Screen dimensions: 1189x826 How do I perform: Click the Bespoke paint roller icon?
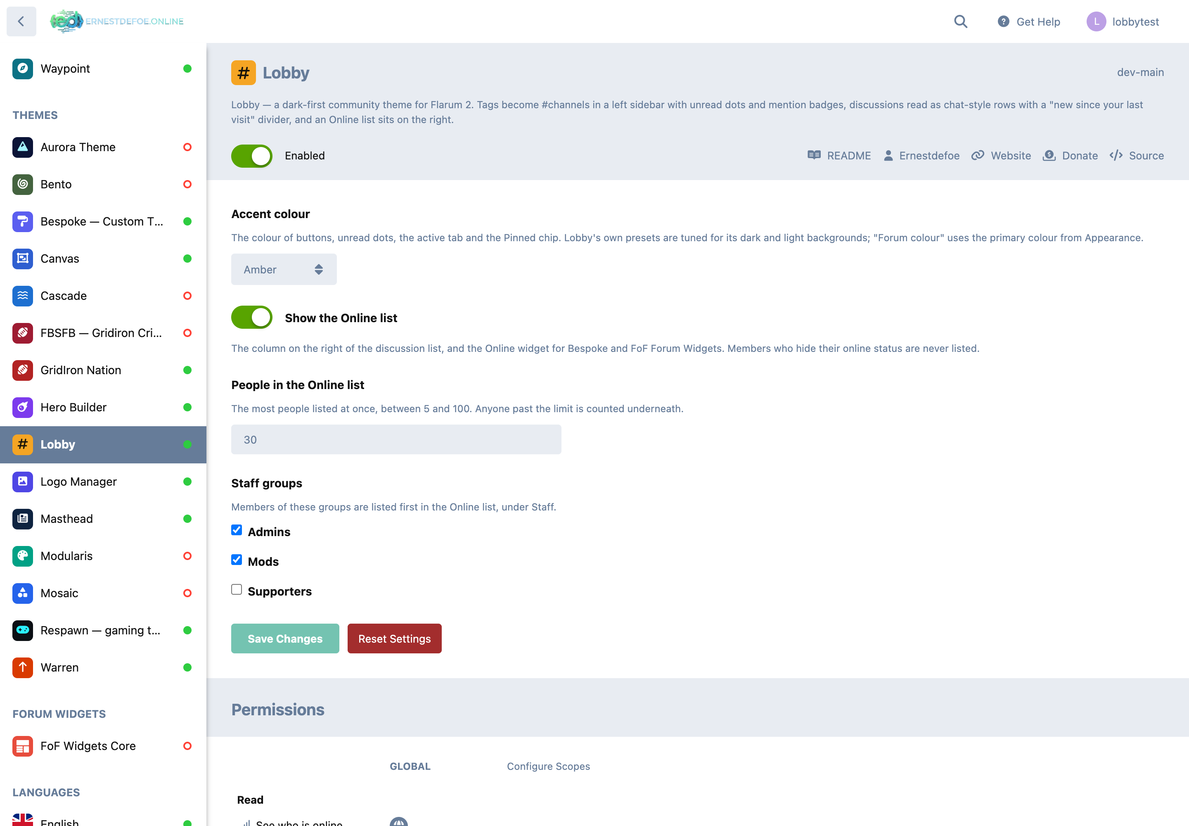(x=23, y=221)
